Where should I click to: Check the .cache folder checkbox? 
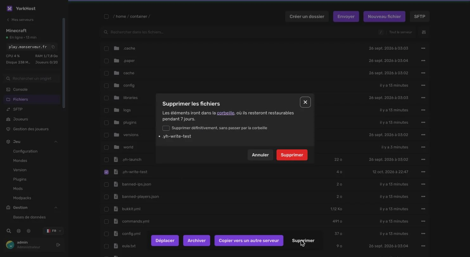(x=106, y=48)
